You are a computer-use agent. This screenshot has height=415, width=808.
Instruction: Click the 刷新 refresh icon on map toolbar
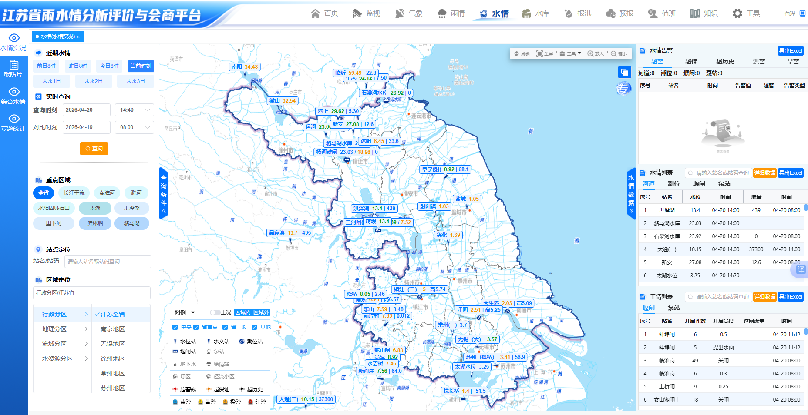[x=517, y=54]
